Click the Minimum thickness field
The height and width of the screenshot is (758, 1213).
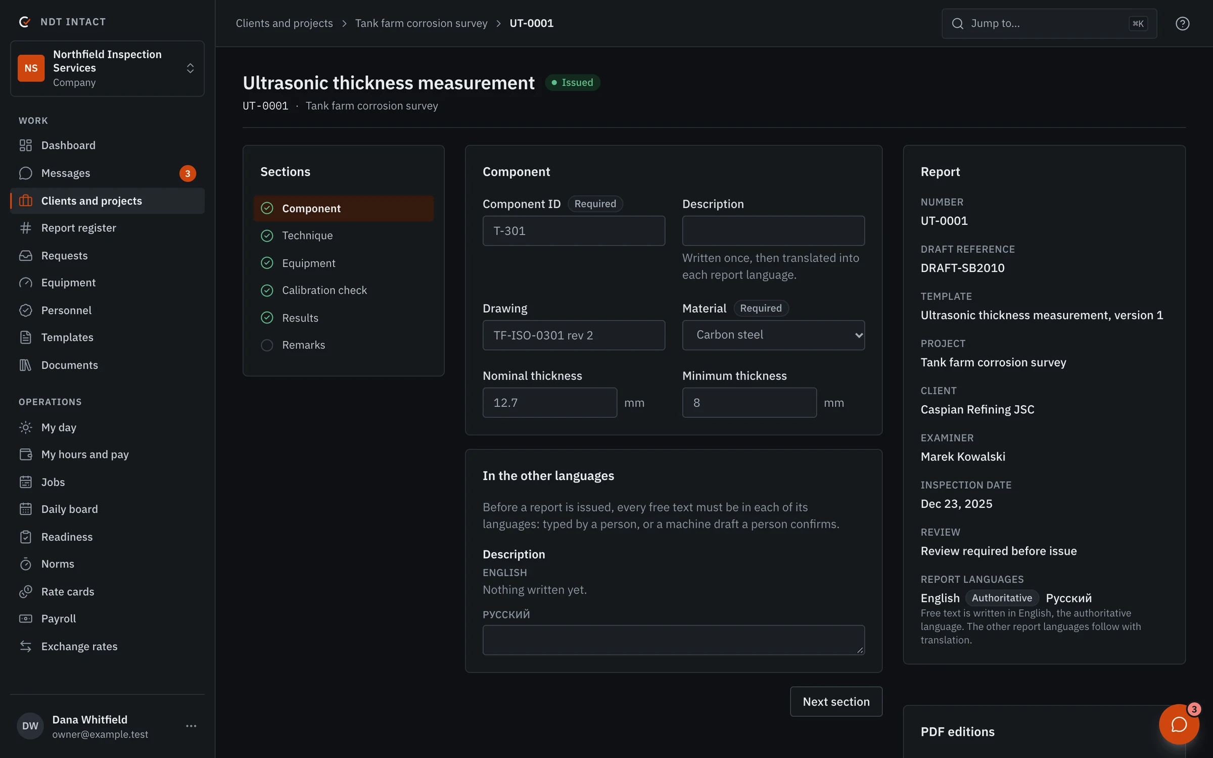pyautogui.click(x=750, y=403)
